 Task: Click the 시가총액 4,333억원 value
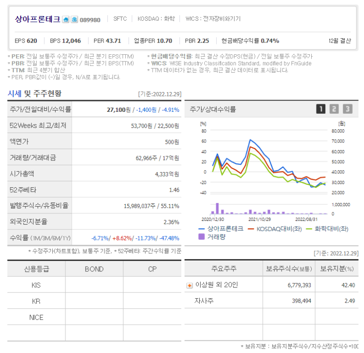point(167,174)
